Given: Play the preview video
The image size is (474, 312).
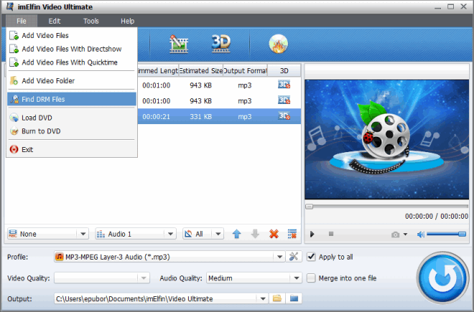Looking at the screenshot, I should tap(312, 234).
